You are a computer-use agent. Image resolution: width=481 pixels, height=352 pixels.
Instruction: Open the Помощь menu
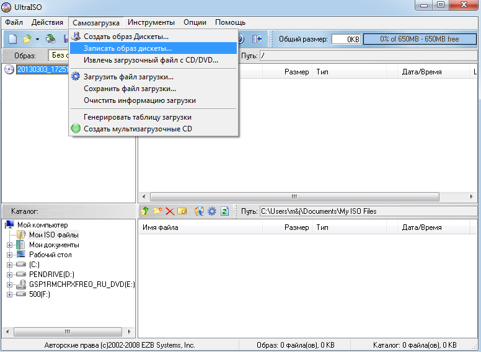pos(230,22)
